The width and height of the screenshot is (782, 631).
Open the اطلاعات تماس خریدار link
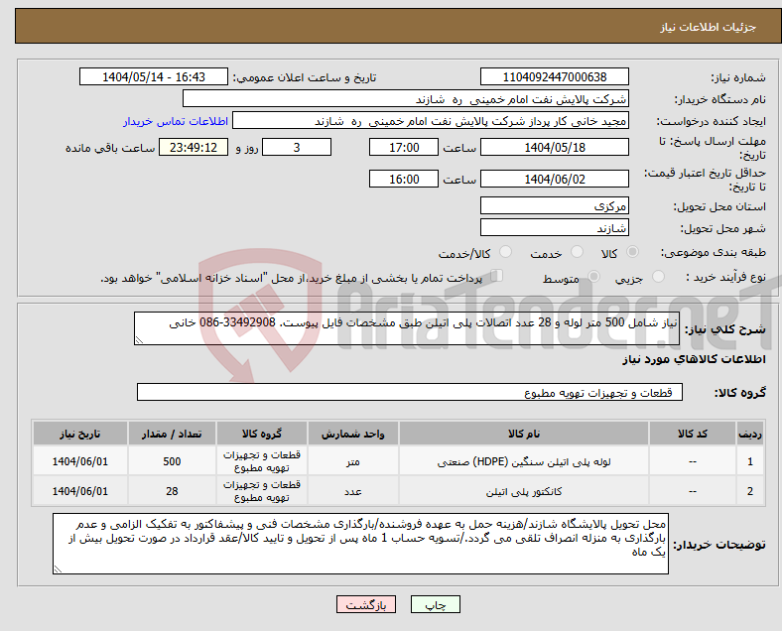tap(176, 121)
